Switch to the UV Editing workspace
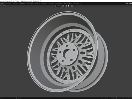This screenshot has width=132, height=99. pos(22,4)
